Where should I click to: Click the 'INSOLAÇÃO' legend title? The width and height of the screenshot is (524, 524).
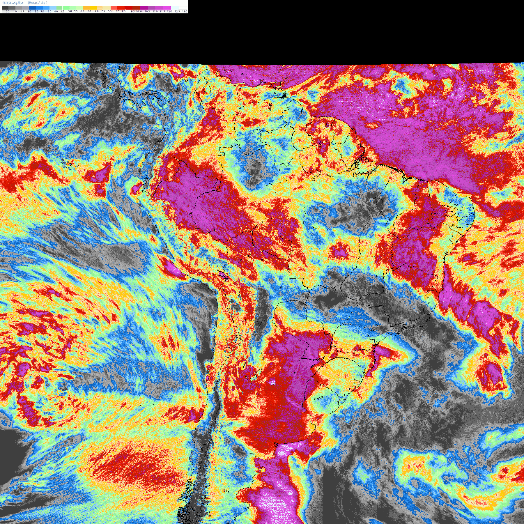[13, 3]
